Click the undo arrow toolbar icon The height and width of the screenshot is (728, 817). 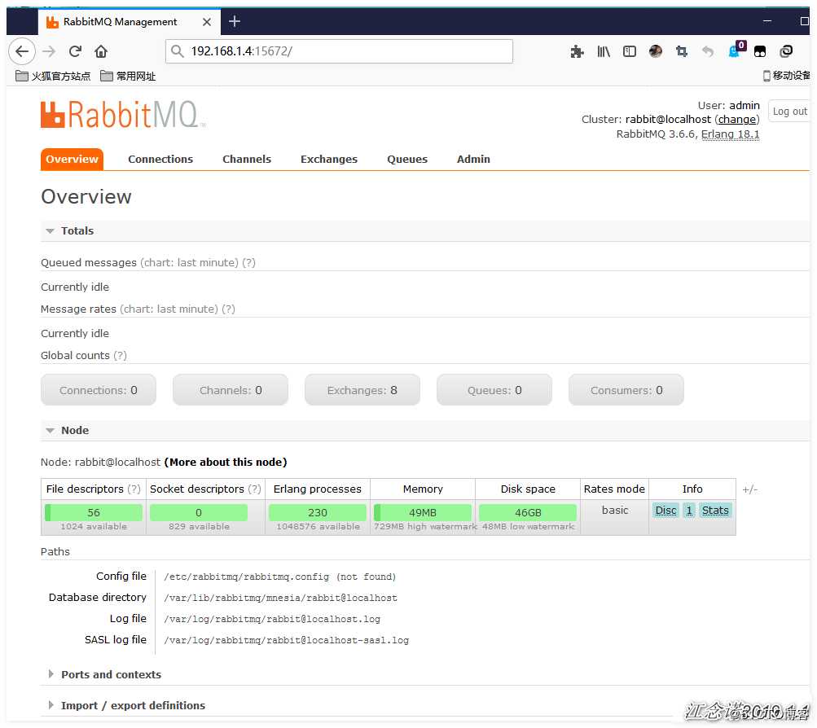tap(708, 51)
